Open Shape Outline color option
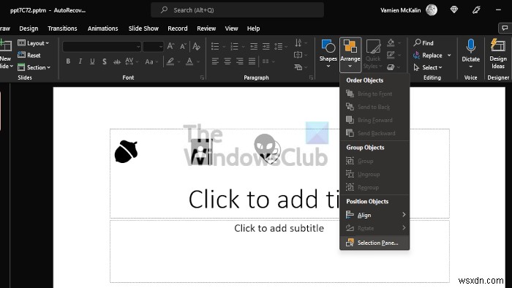This screenshot has height=288, width=512. click(x=391, y=55)
